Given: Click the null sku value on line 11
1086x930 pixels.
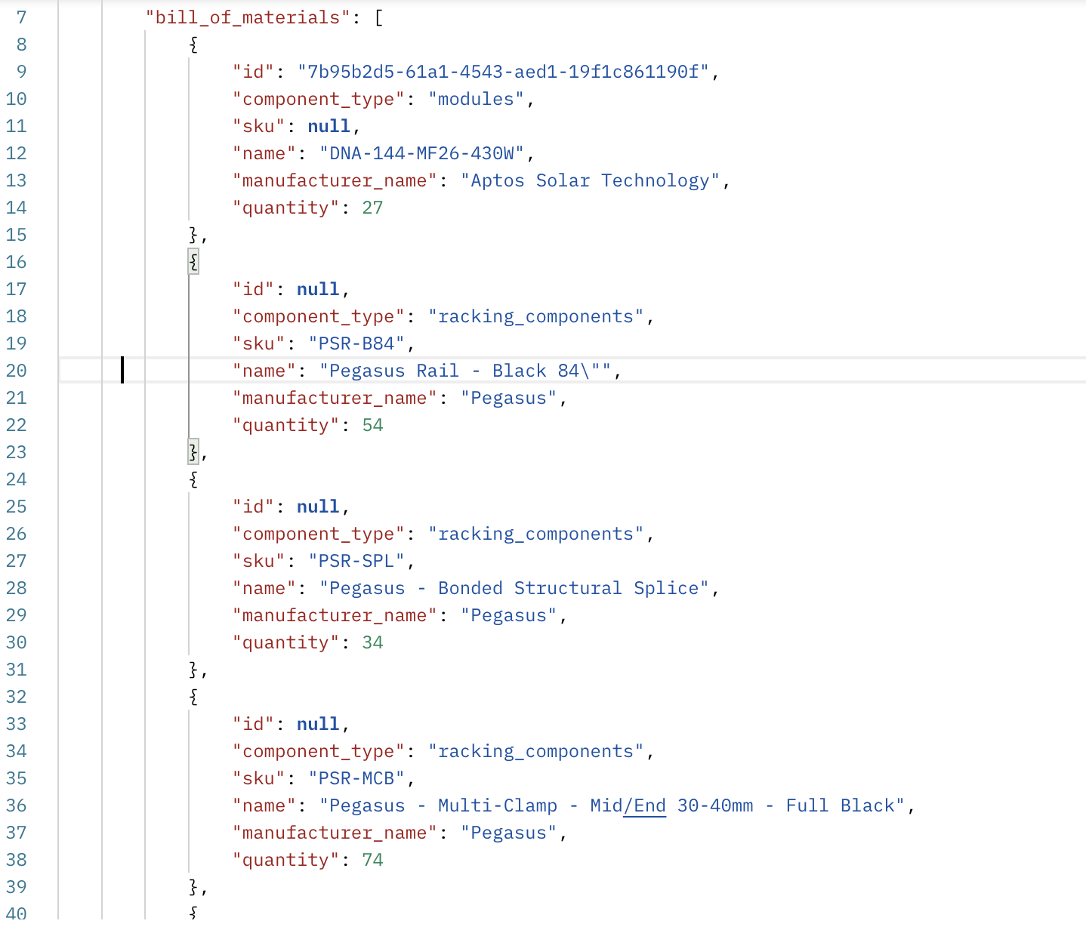Looking at the screenshot, I should [329, 126].
